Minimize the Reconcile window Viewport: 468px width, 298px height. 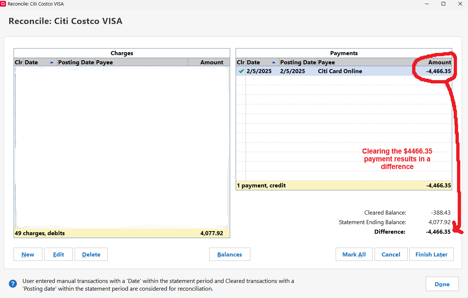click(x=426, y=4)
